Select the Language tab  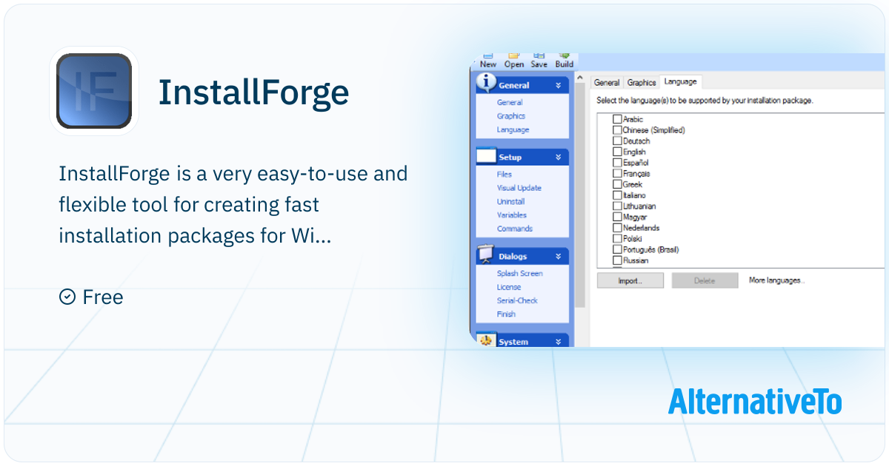click(679, 81)
